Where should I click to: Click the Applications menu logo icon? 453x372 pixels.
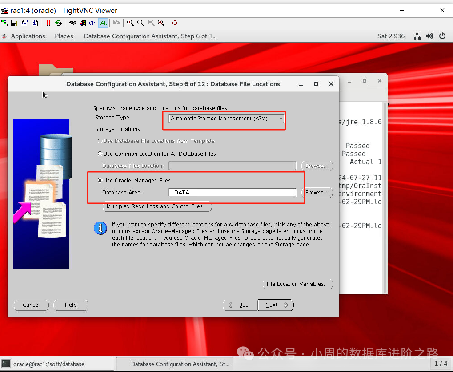coord(4,36)
